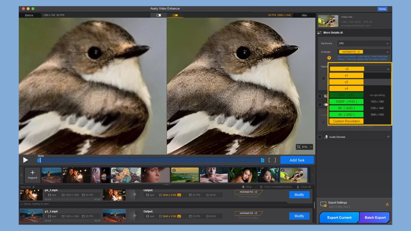
Task: Select the bird video thumbnail in filmstrip
Action: [x=294, y=175]
